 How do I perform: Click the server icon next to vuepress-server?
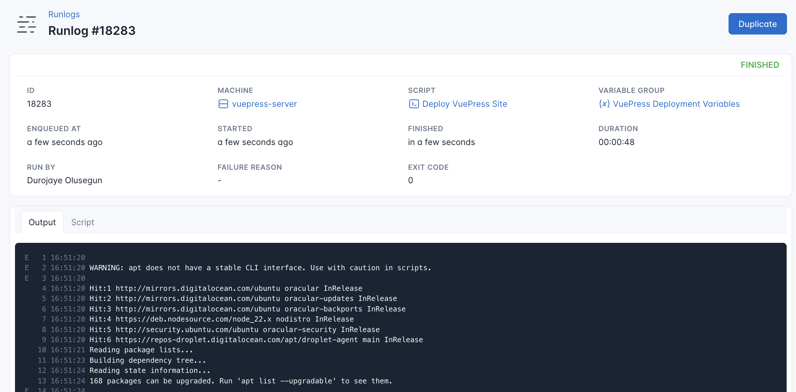click(223, 104)
